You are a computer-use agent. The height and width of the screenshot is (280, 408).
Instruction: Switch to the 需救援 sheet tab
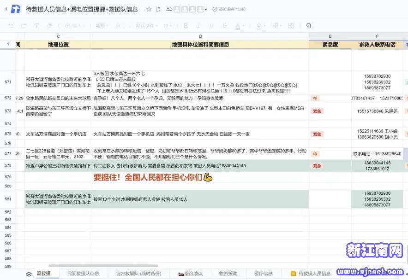pyautogui.click(x=43, y=274)
